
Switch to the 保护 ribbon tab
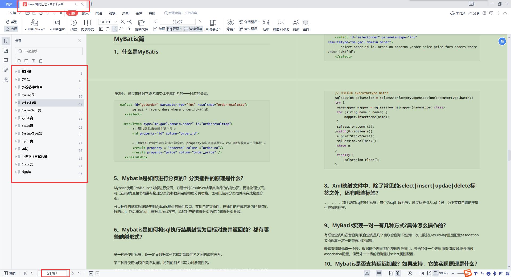tap(139, 13)
